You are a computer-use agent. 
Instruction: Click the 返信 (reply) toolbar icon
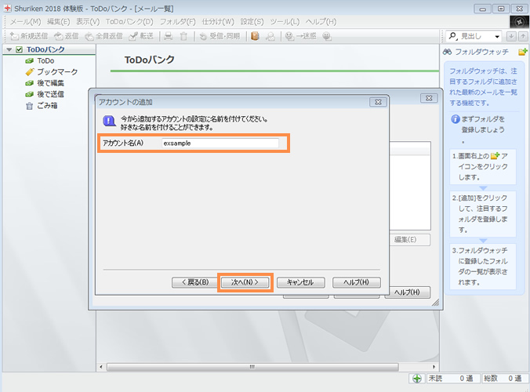[67, 36]
